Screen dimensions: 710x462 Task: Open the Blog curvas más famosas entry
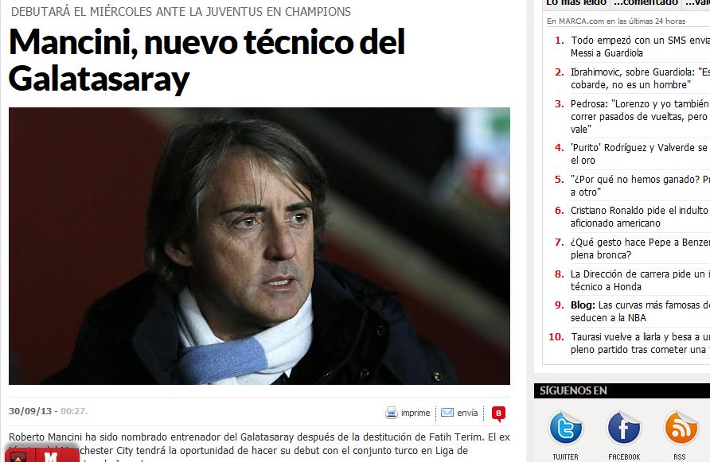click(x=640, y=312)
